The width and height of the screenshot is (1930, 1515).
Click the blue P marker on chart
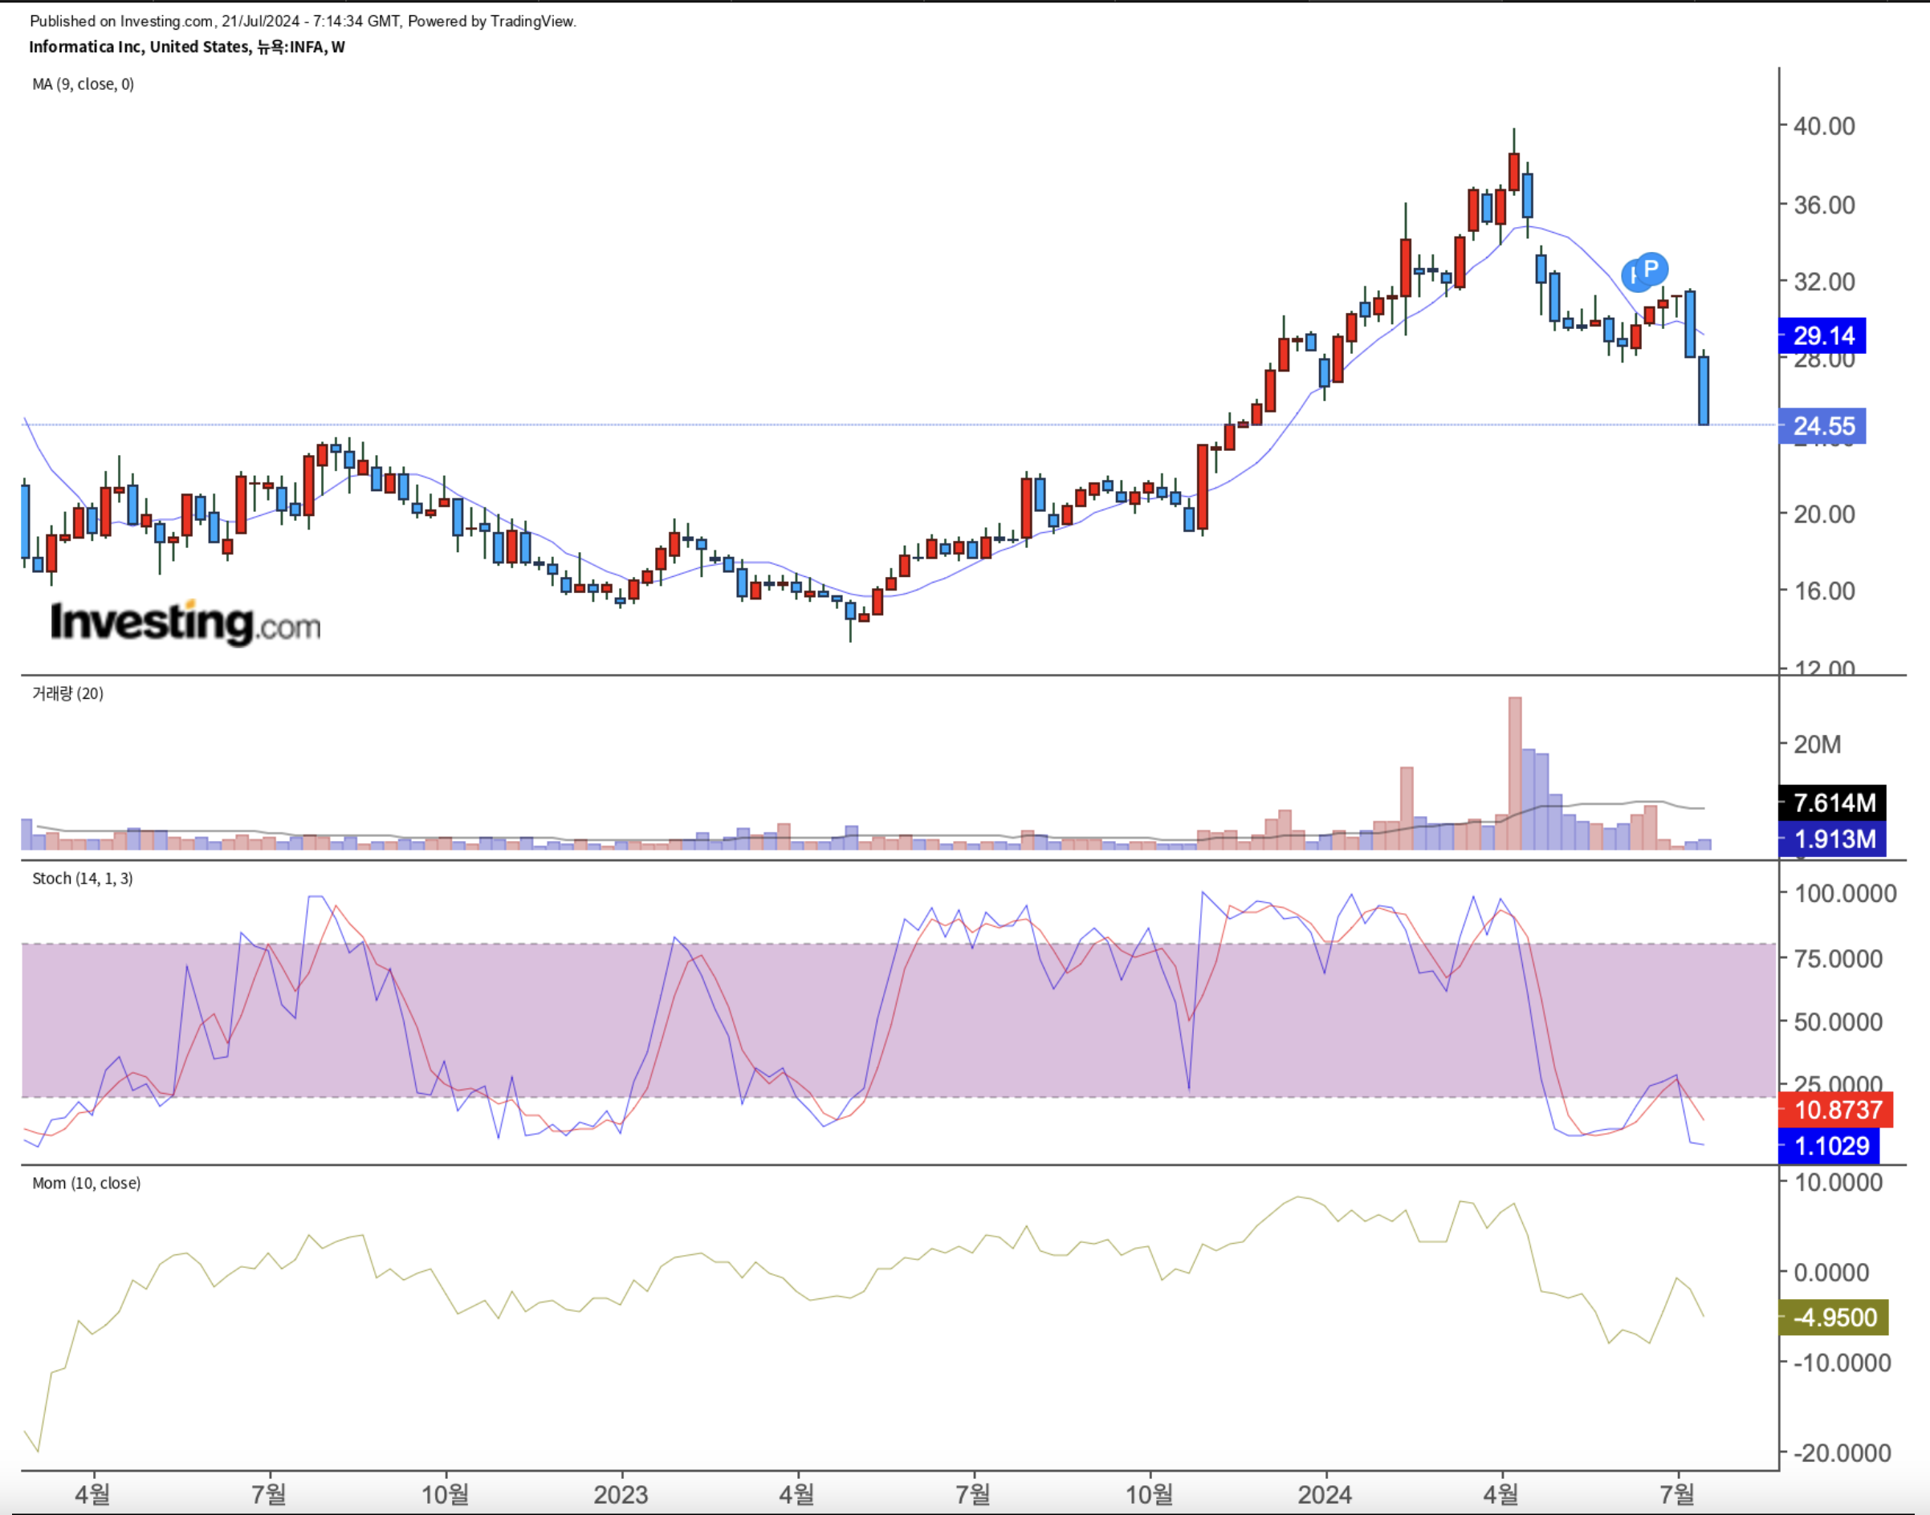1651,268
